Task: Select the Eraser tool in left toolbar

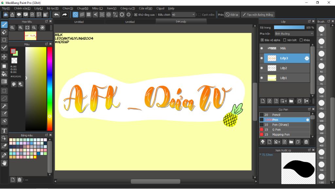Action: click(x=4, y=32)
